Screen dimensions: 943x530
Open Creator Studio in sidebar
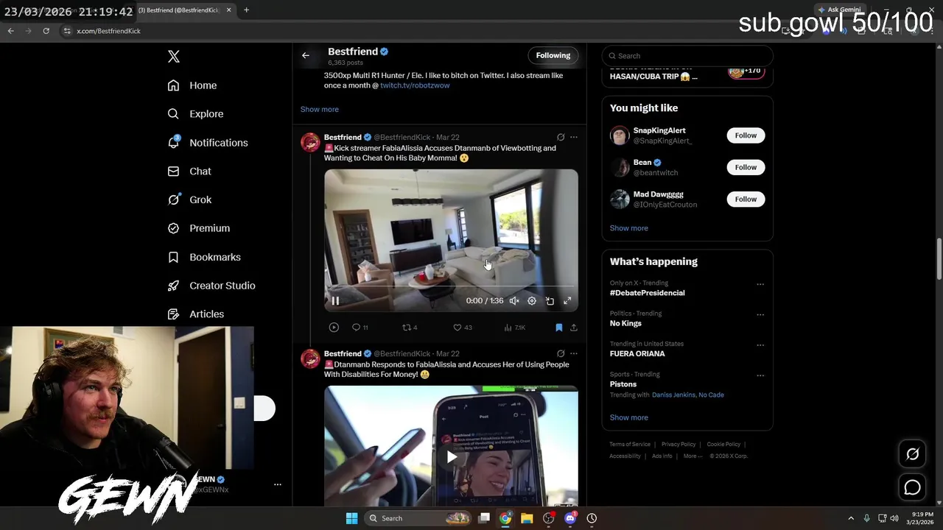[211, 286]
